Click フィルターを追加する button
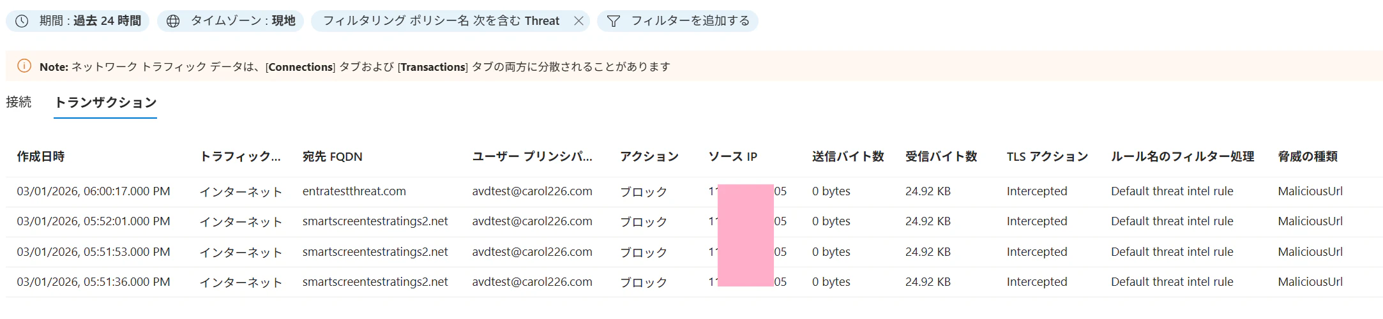This screenshot has height=319, width=1383. (x=677, y=21)
